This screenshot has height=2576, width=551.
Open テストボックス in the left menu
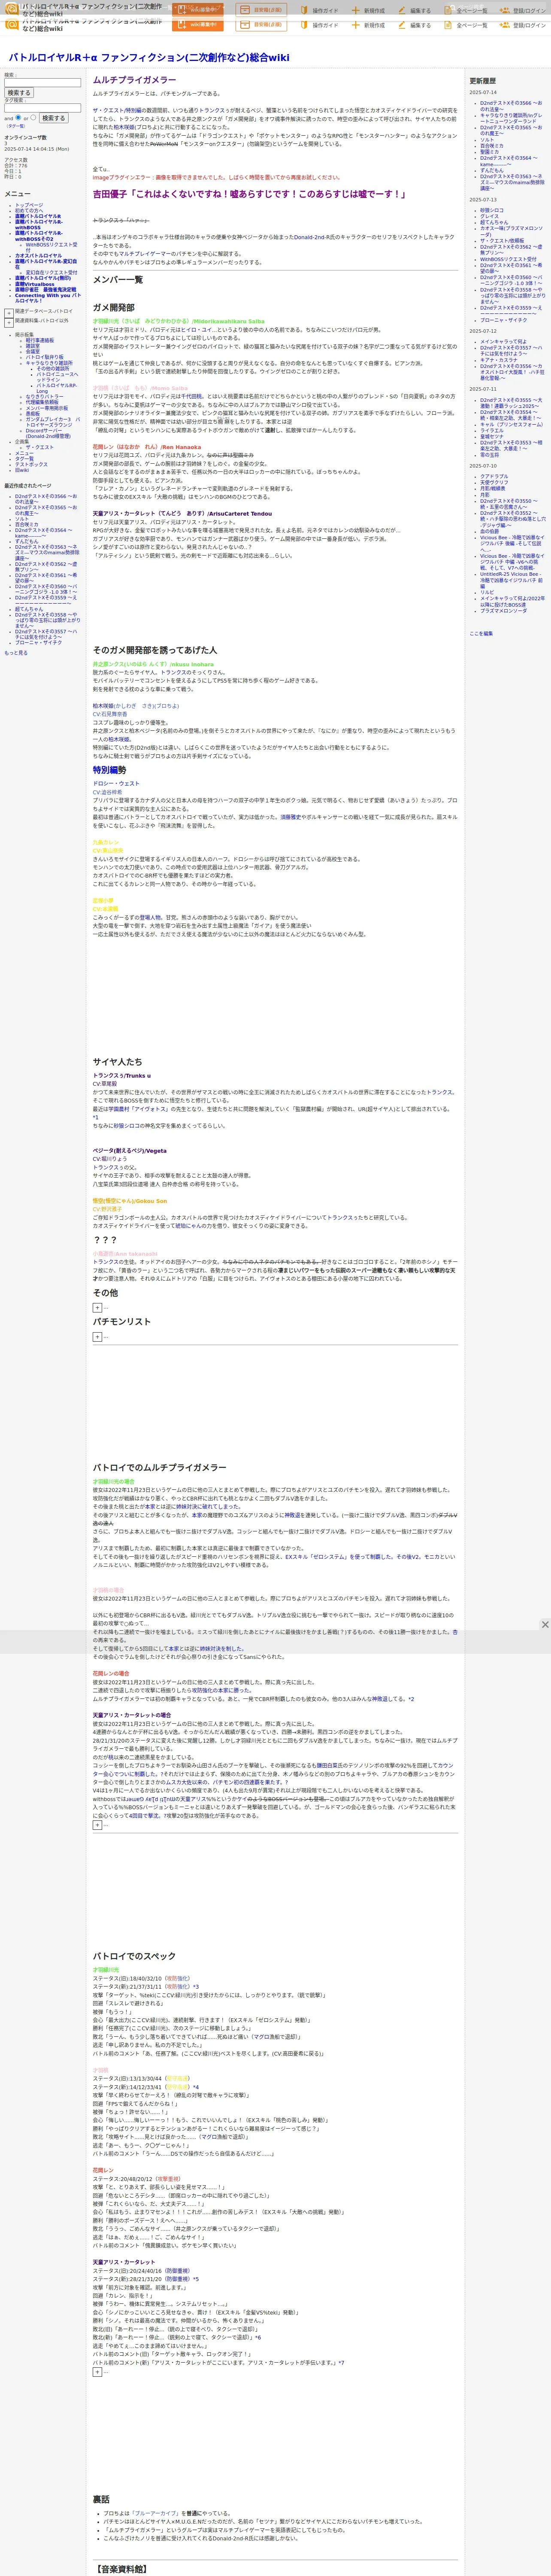click(31, 465)
